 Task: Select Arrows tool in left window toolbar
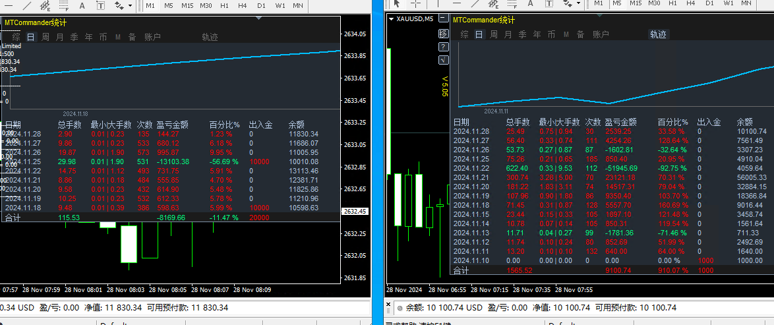pyautogui.click(x=119, y=6)
